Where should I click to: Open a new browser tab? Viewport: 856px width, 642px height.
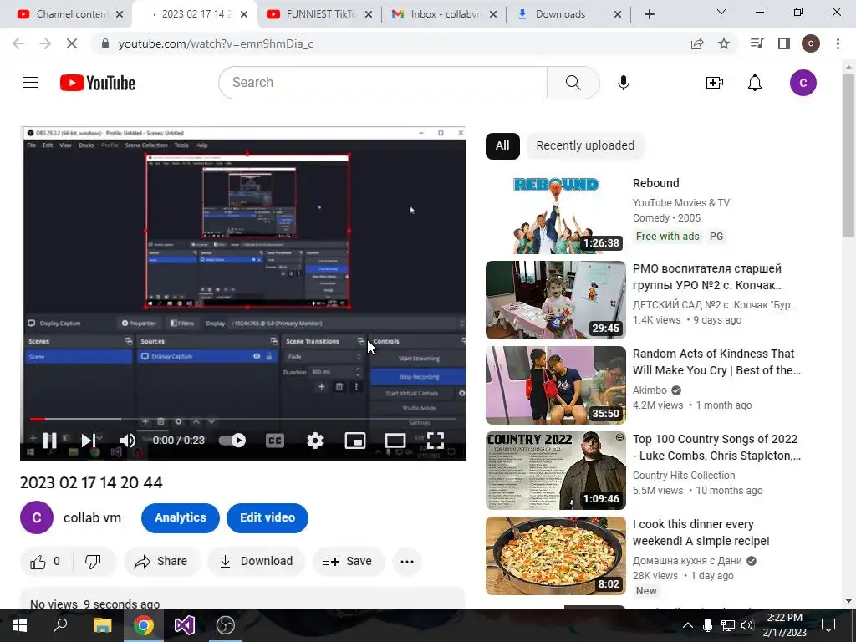649,14
